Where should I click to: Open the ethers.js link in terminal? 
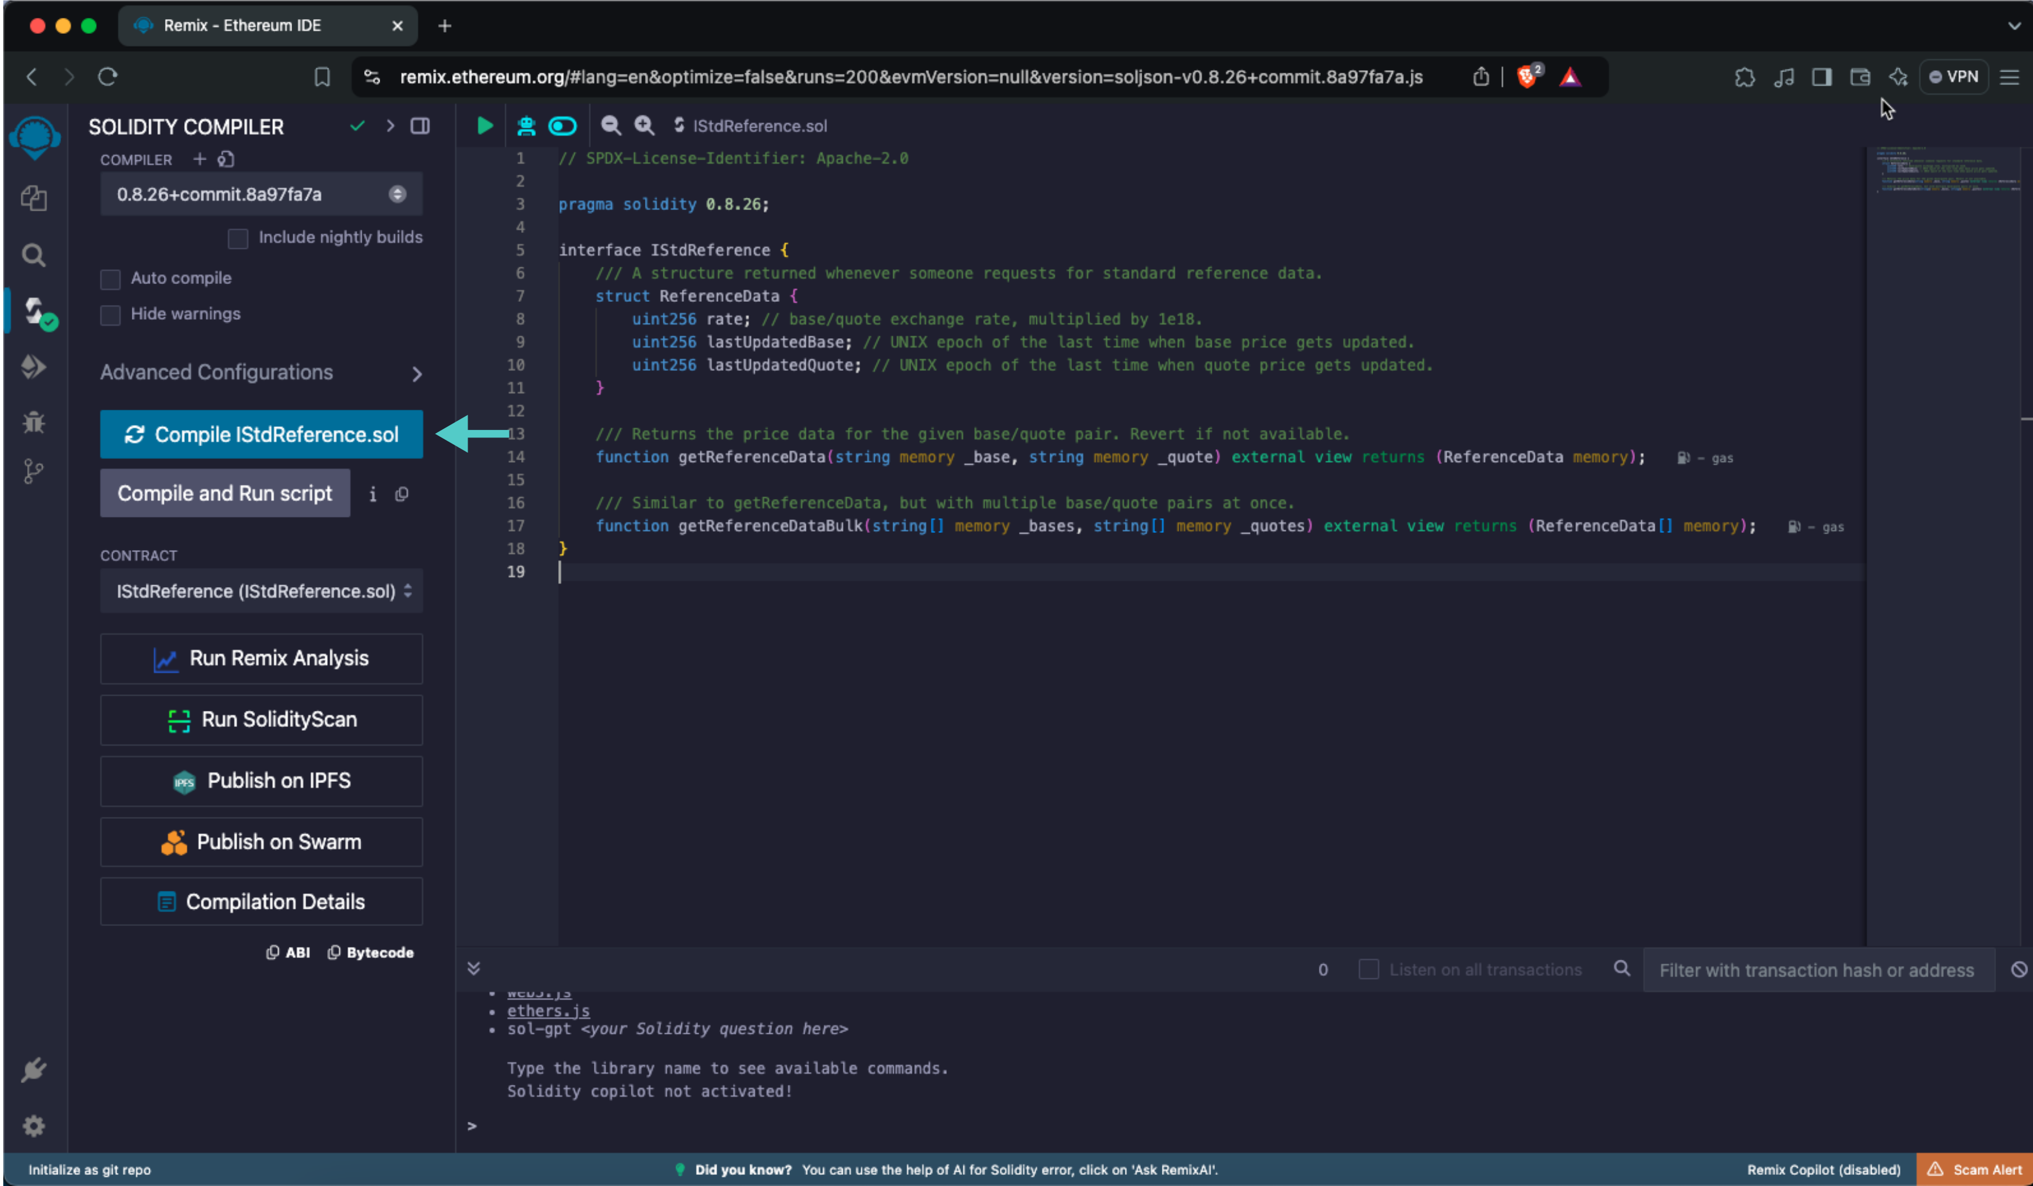point(548,1010)
